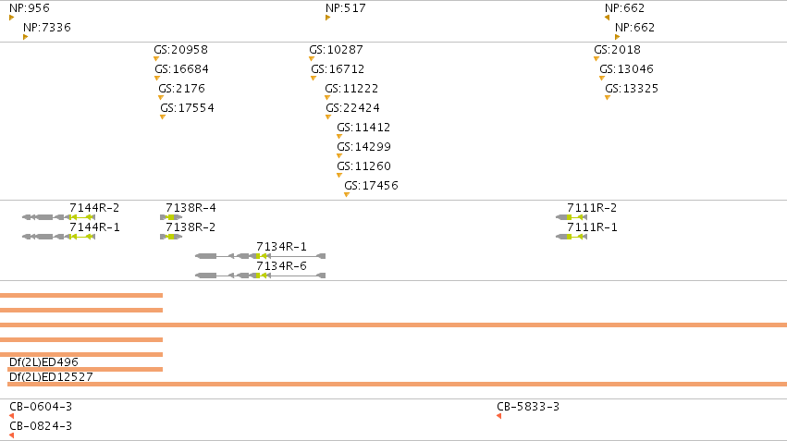
Task: Select the GS:16684 triangle marker
Action: coord(157,79)
